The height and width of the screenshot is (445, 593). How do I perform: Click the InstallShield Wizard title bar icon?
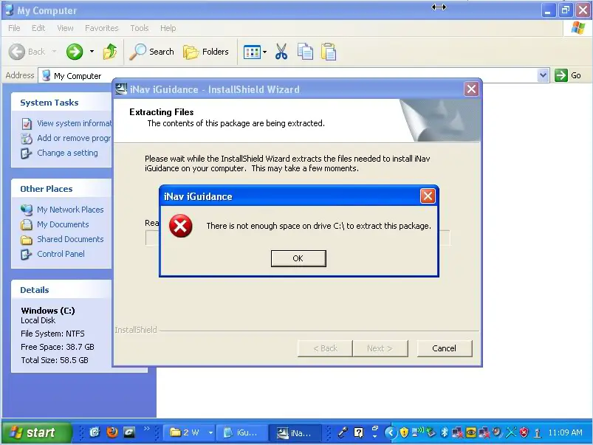121,89
